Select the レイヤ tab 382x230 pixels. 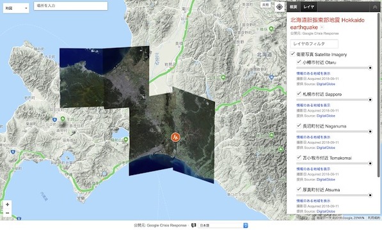pos(308,7)
